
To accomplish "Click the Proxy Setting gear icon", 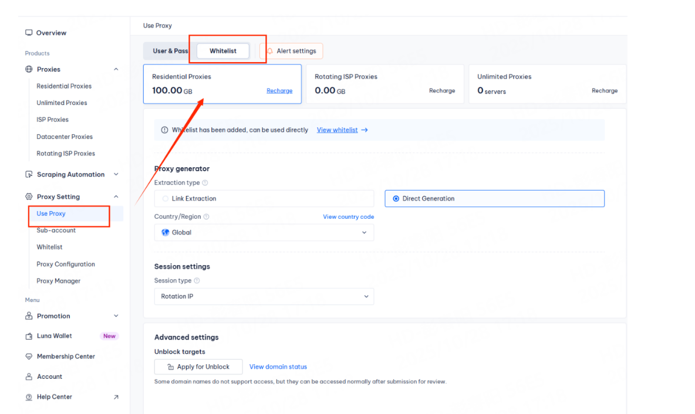I will 29,197.
